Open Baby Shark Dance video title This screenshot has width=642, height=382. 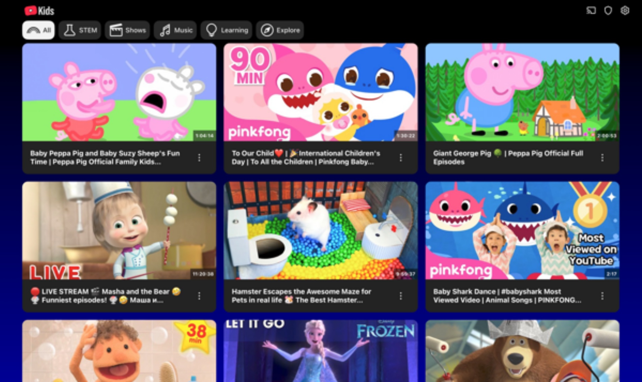[507, 296]
